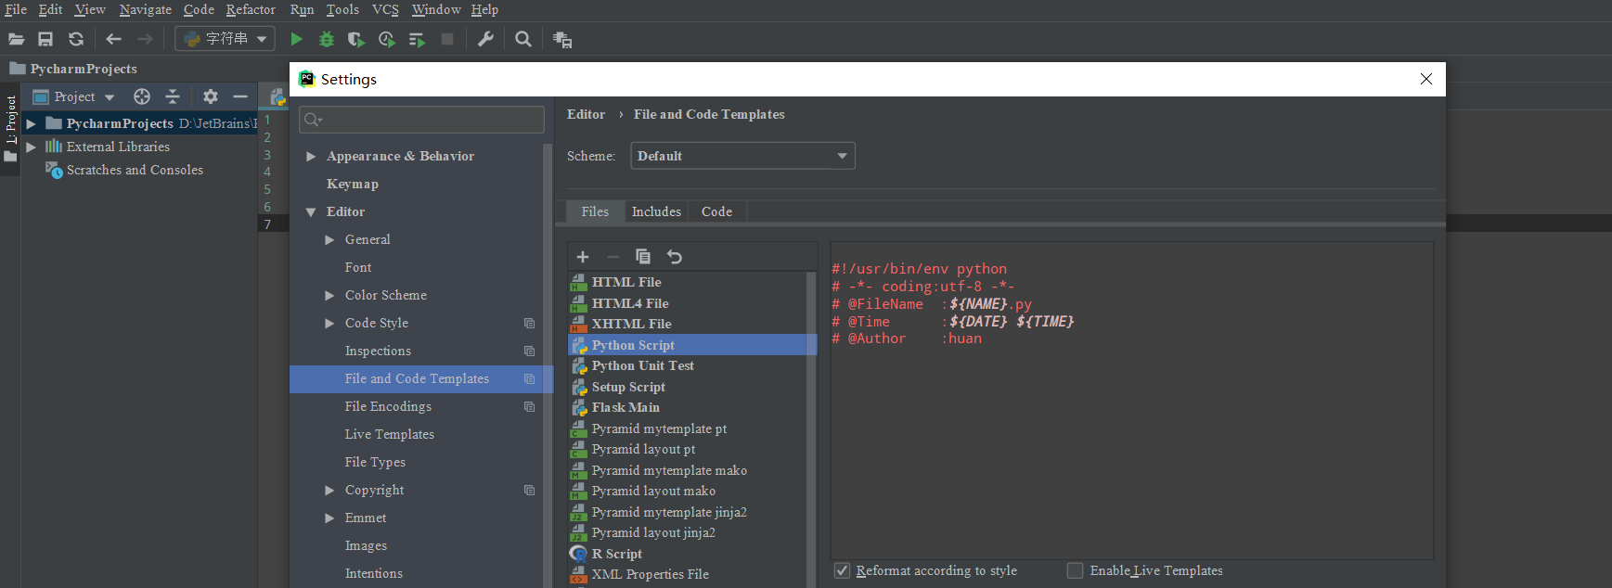Expand External Libraries in Project tree
This screenshot has width=1612, height=588.
(x=31, y=147)
